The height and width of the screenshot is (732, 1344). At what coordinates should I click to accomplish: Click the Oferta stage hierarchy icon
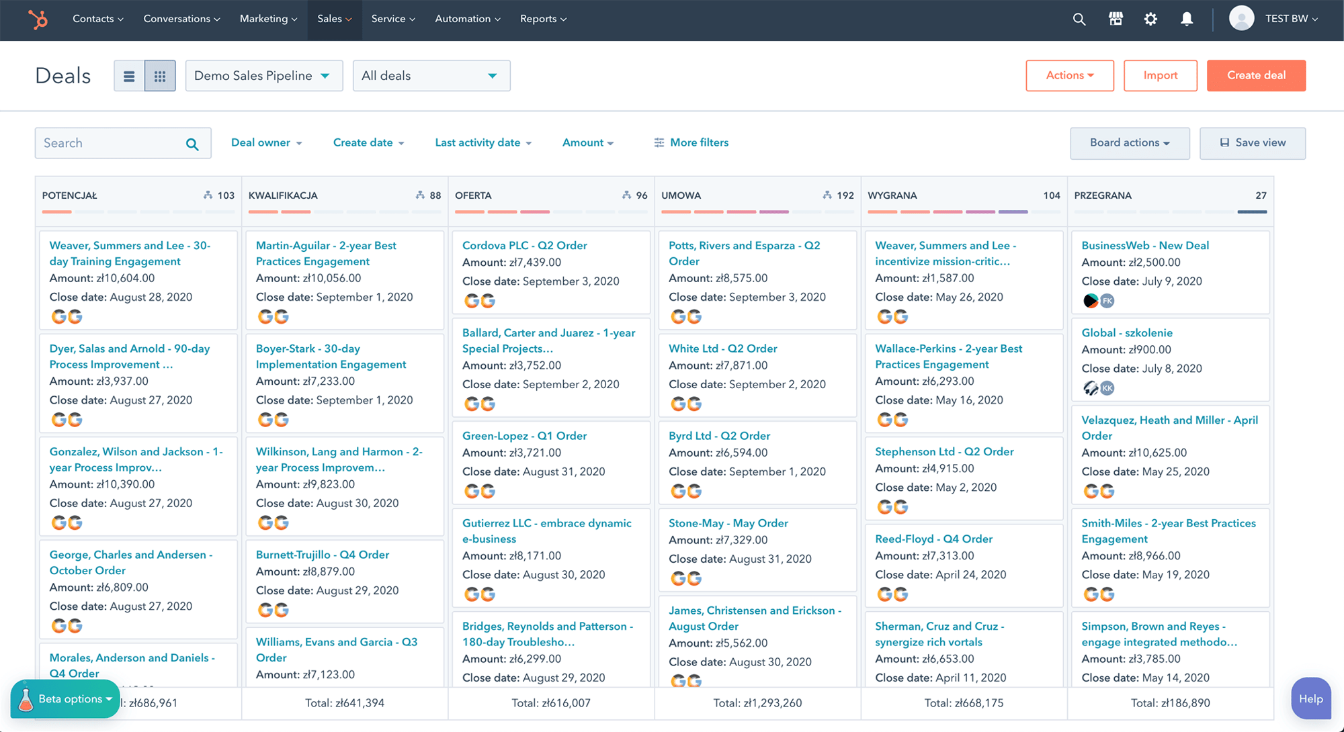click(626, 195)
